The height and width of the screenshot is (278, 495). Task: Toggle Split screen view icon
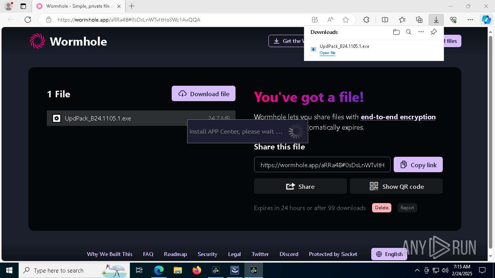point(385,20)
